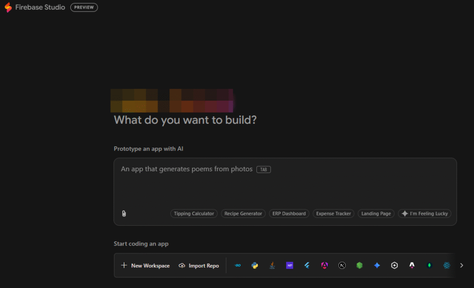This screenshot has width=474, height=288.
Task: Select the blue four-point star template icon
Action: click(x=377, y=265)
